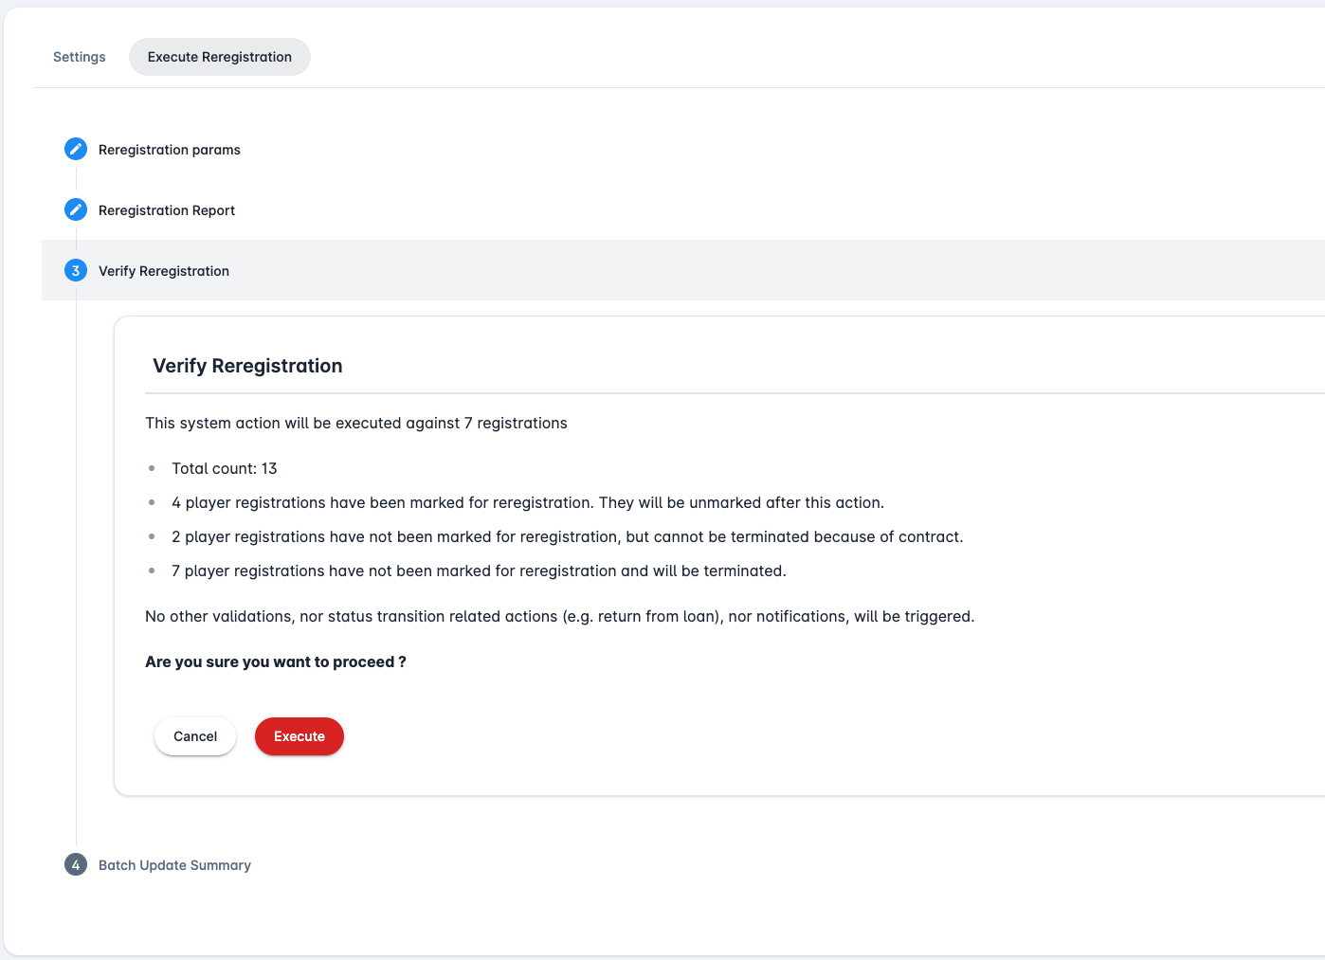Screen dimensions: 1325x960
Task: Click the 'No other validations' notice text
Action: tap(559, 616)
